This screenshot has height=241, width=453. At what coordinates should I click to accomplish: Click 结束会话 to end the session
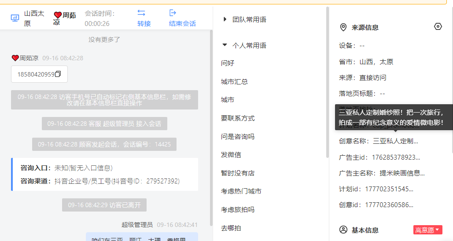(182, 24)
